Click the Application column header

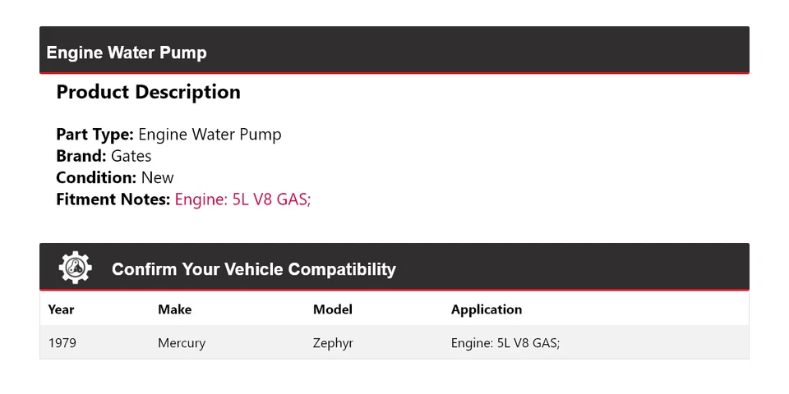[x=486, y=309]
